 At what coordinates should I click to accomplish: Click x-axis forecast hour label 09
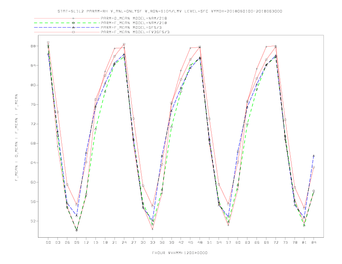tap(76, 242)
